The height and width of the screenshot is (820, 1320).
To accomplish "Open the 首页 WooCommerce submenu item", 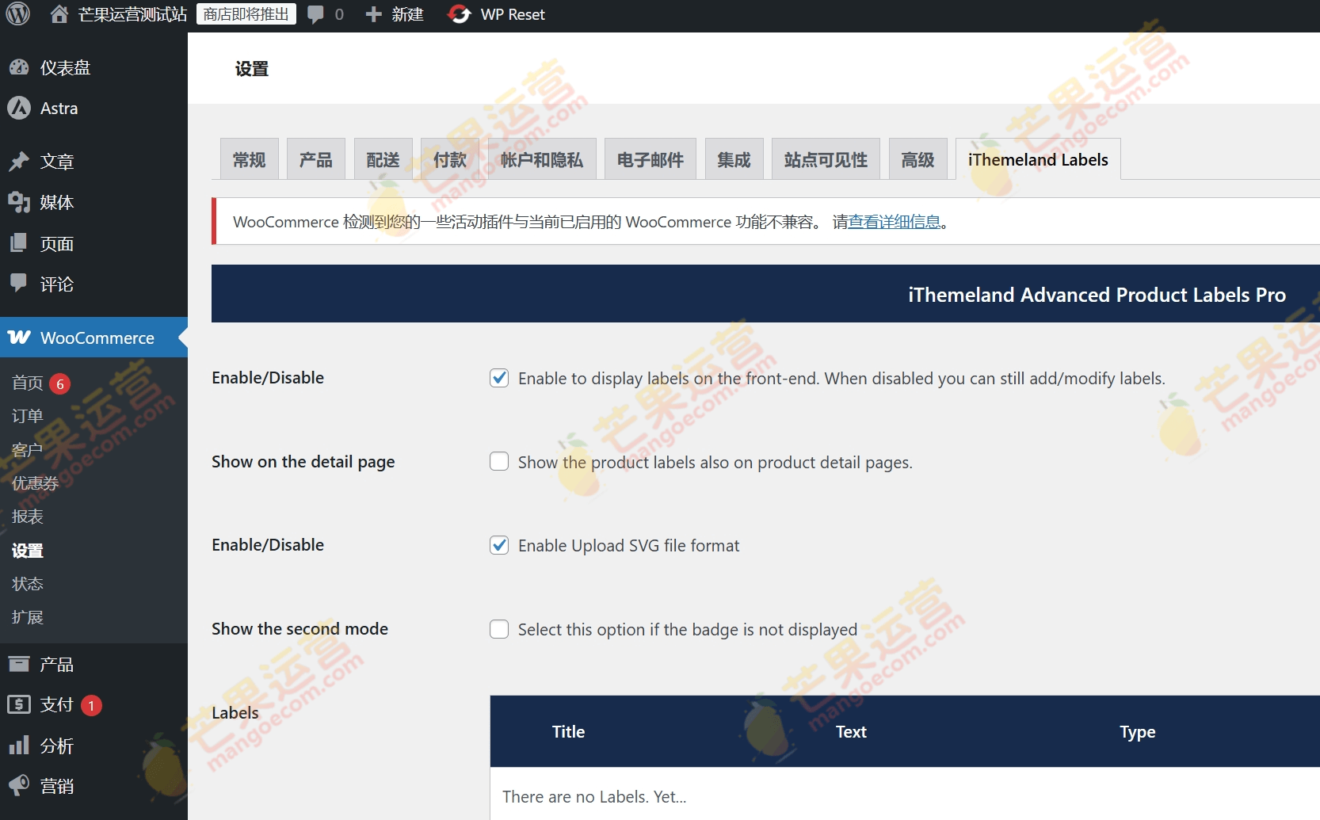I will [28, 383].
